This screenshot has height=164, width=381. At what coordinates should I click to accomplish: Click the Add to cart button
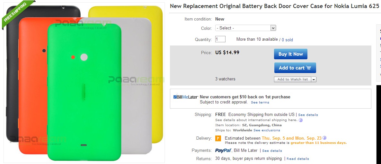click(x=295, y=68)
